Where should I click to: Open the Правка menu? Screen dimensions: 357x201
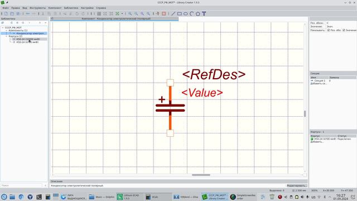pos(16,8)
